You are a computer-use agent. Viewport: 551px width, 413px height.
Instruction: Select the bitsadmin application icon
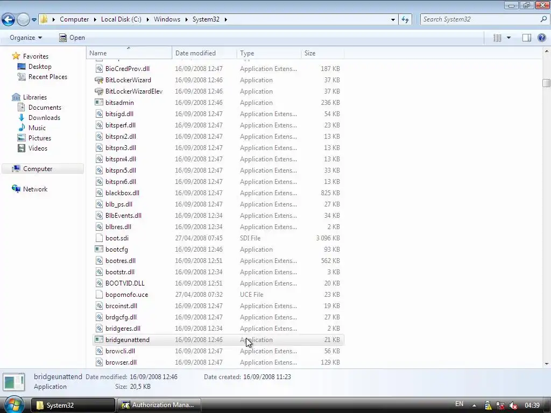[99, 103]
